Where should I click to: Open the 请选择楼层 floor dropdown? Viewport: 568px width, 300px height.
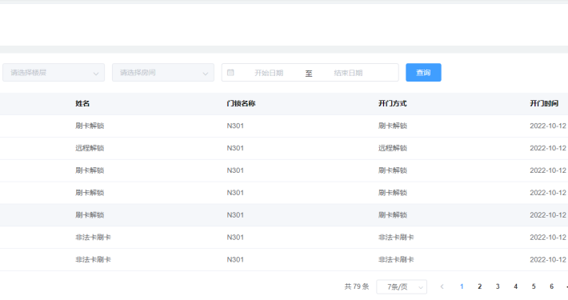click(x=54, y=73)
